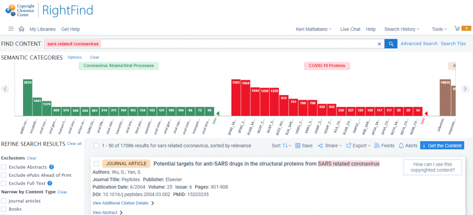Click the help icon beside Exclude Abstracts

pos(52,167)
